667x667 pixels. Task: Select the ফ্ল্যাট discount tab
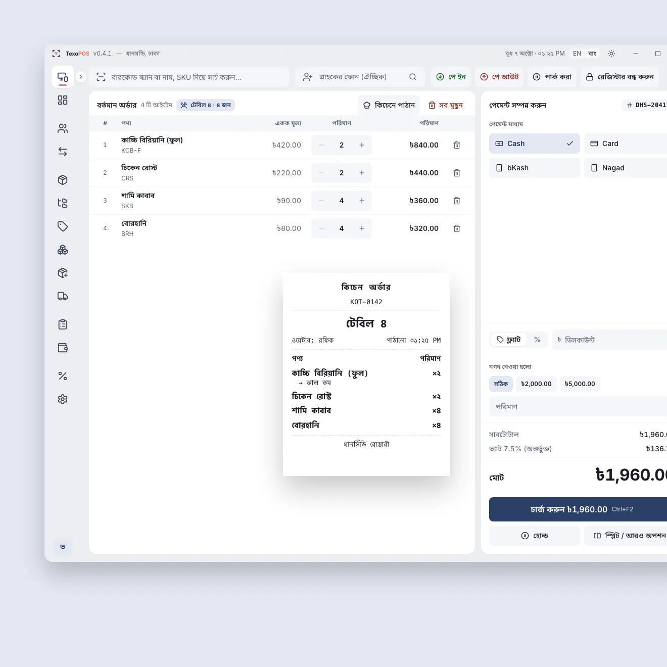[509, 340]
